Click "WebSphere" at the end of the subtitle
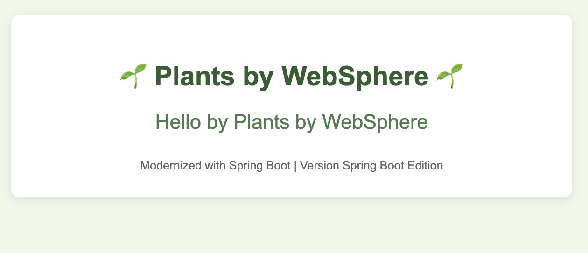 click(375, 122)
